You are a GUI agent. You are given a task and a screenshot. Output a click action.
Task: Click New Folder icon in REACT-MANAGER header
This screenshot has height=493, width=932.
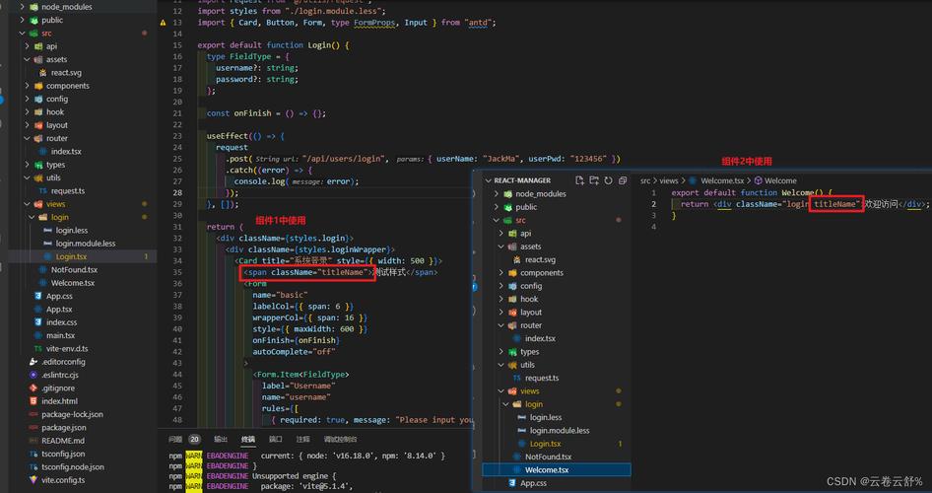tap(594, 180)
